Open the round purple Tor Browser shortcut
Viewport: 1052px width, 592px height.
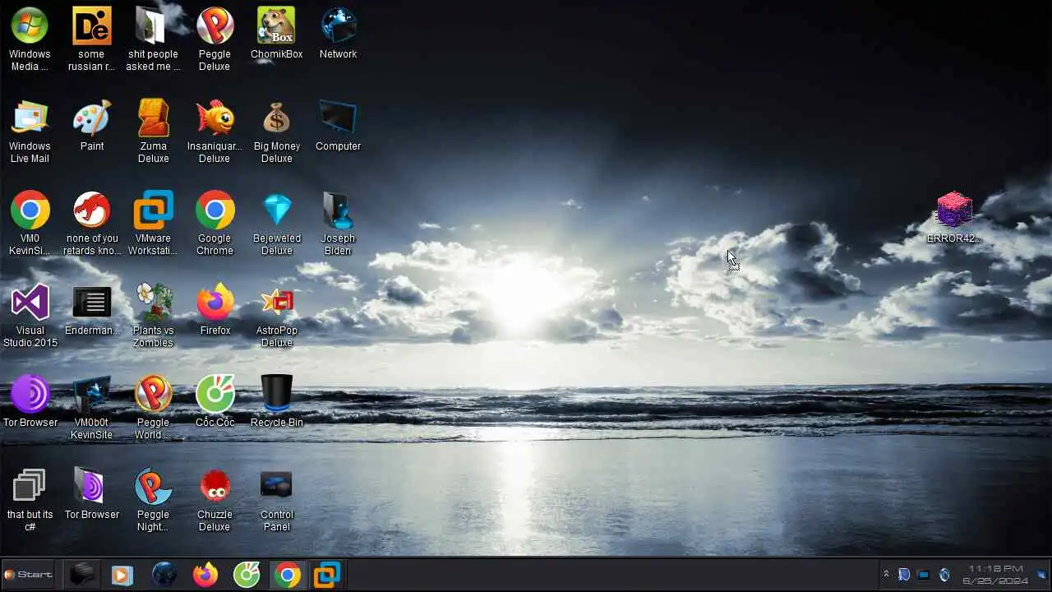tap(30, 401)
